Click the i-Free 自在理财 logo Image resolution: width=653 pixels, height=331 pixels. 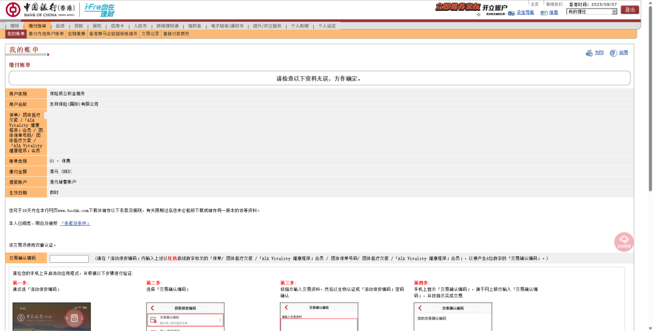click(x=99, y=10)
